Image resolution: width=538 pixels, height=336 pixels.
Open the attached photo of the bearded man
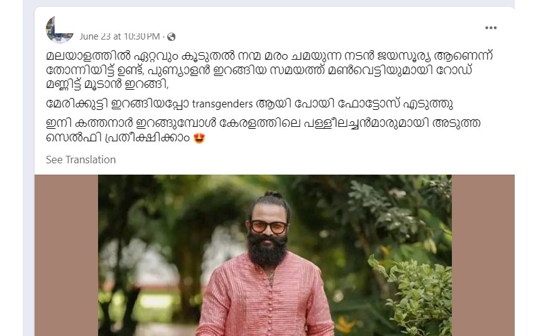coord(275,256)
